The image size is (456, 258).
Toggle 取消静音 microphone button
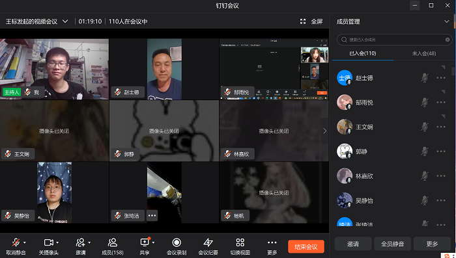click(16, 242)
